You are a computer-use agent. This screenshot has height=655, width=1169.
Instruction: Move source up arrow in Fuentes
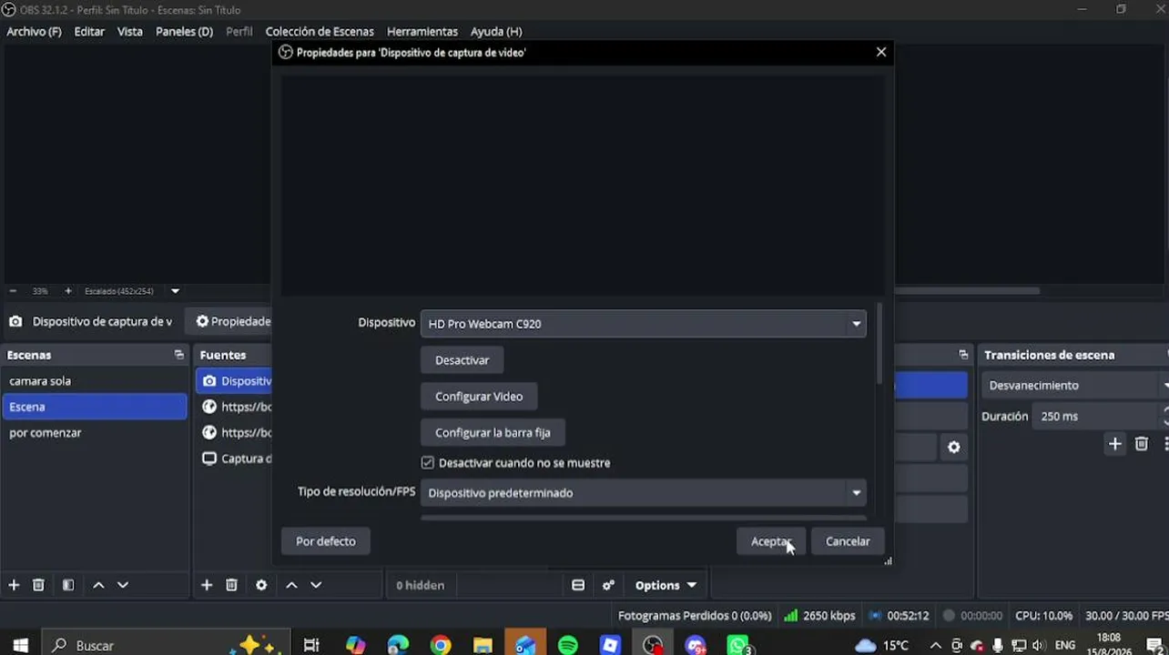click(291, 585)
